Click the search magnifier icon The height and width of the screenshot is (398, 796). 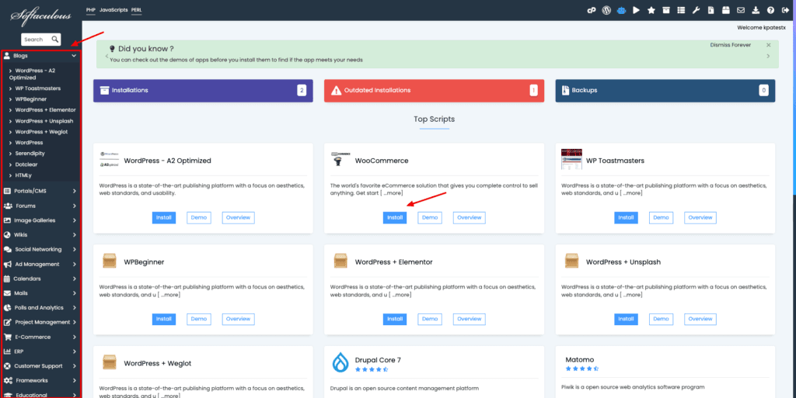(55, 39)
